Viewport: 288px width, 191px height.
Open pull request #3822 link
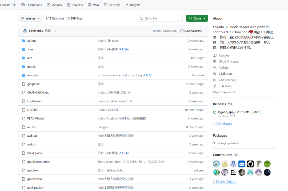point(147,75)
